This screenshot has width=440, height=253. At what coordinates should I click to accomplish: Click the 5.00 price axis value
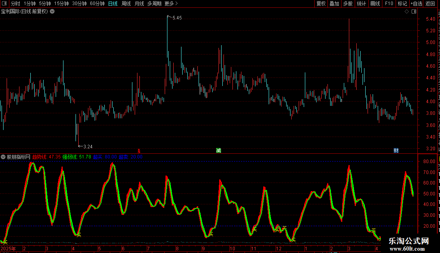pos(430,43)
